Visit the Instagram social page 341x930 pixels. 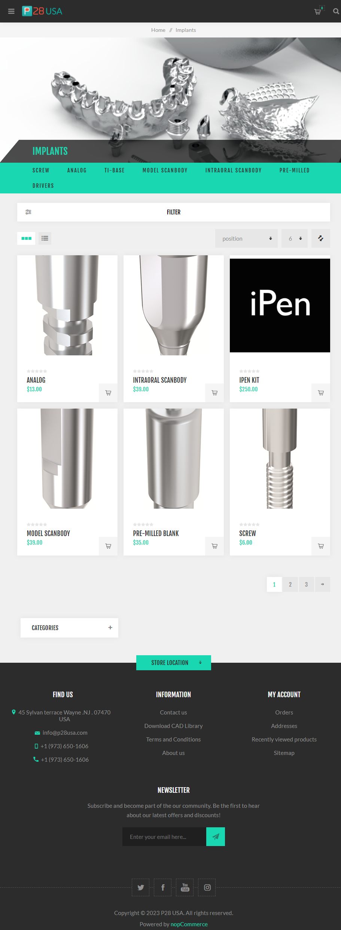pyautogui.click(x=207, y=887)
